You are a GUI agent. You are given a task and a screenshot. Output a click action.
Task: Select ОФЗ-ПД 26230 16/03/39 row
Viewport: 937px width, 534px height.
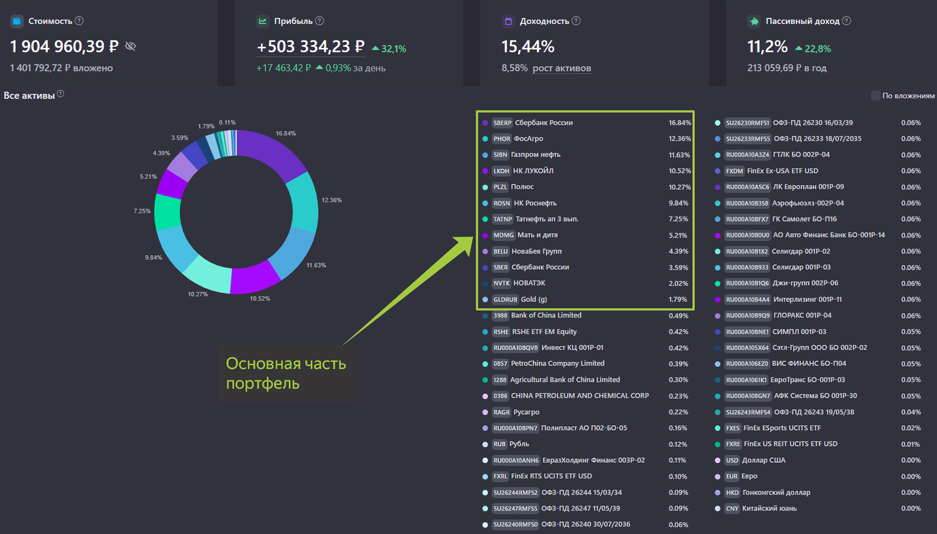coord(818,123)
